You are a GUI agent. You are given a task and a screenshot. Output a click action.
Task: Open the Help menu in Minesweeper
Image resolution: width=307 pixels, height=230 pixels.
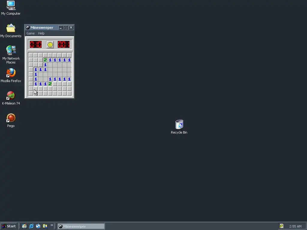point(41,33)
